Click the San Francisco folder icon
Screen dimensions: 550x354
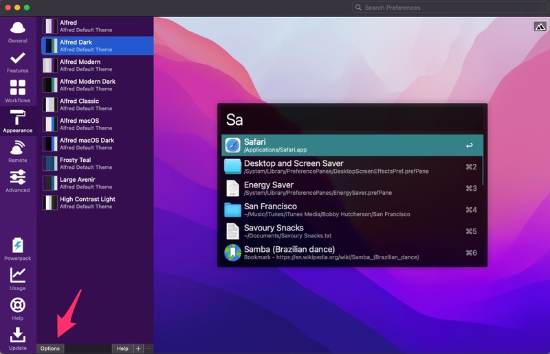pos(232,210)
